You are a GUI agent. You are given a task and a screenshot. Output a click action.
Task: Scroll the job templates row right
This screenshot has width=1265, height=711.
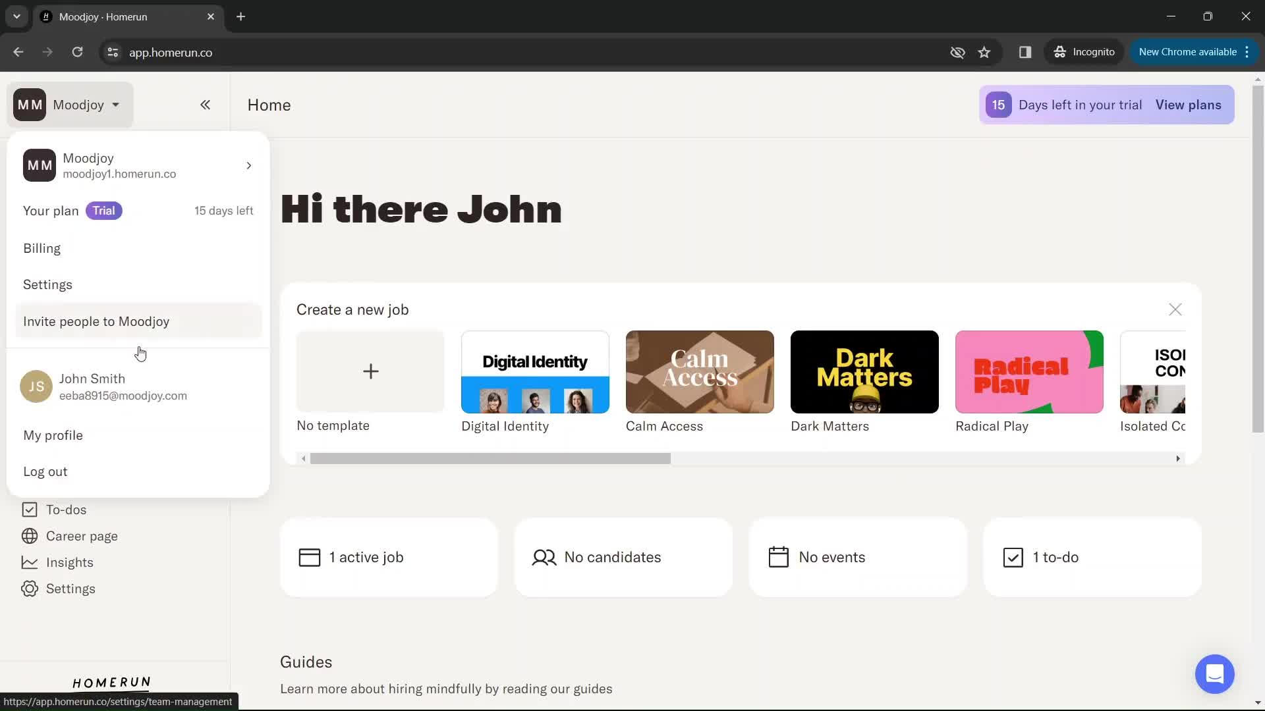(1178, 458)
